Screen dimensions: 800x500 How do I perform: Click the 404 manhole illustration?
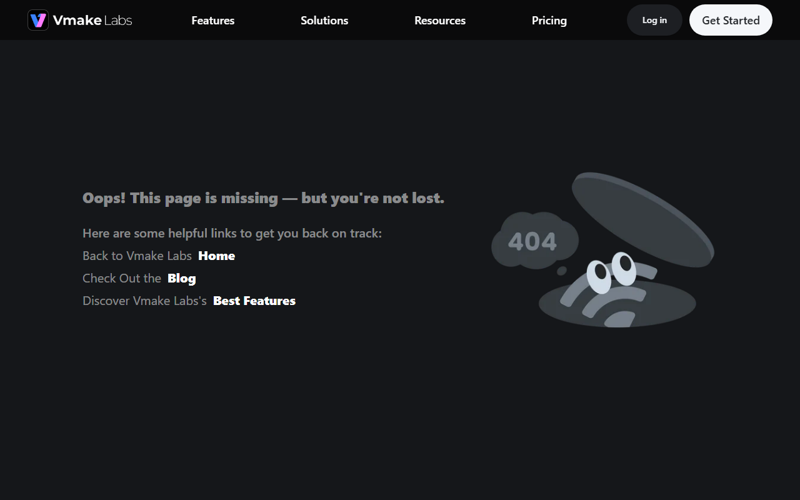click(x=602, y=250)
